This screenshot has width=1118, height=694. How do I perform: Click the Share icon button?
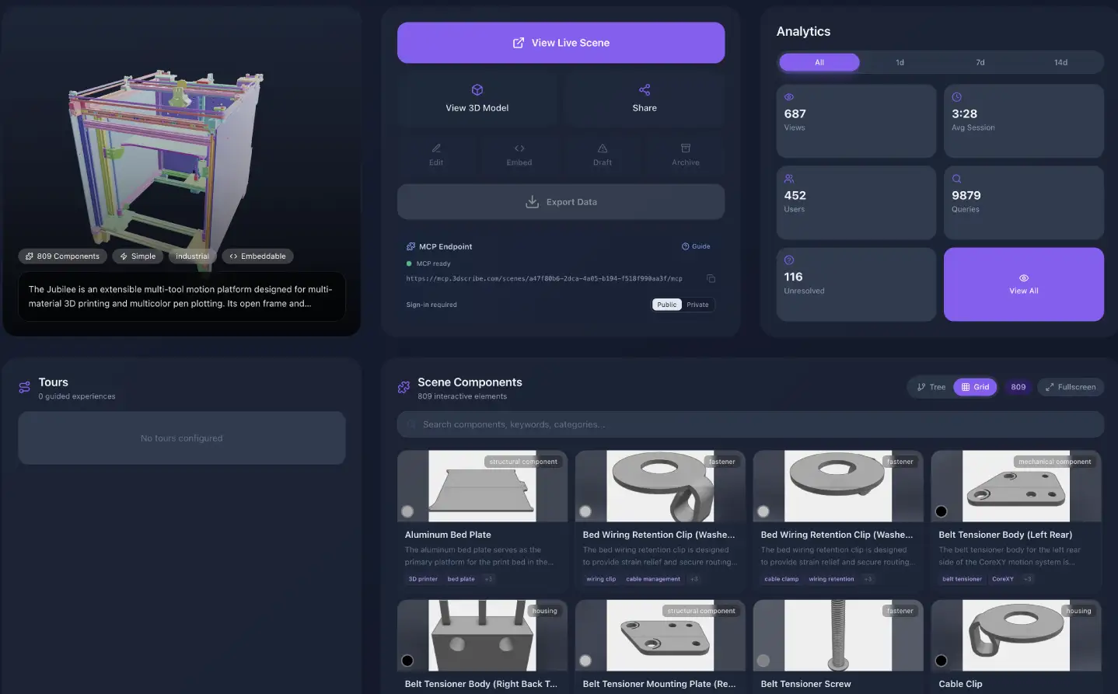coord(645,90)
